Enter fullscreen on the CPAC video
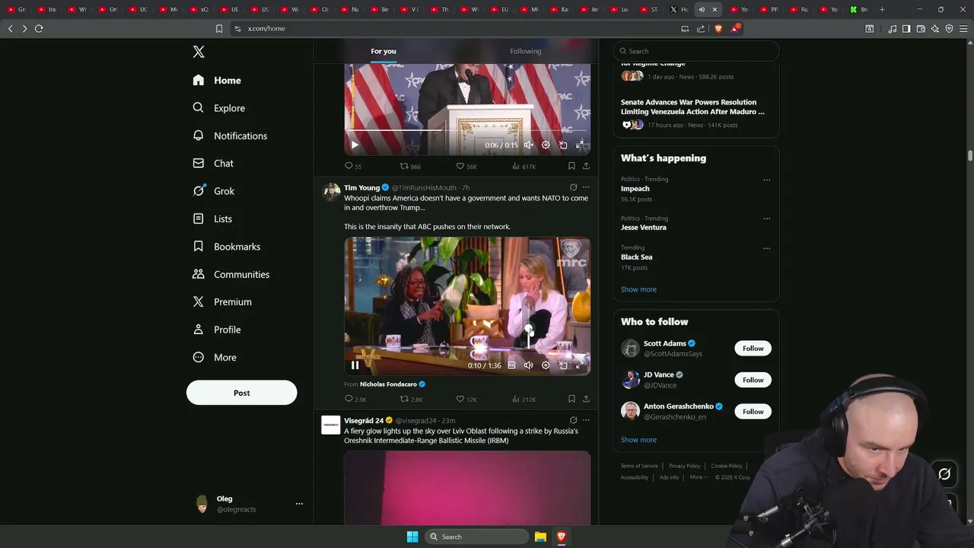 coord(580,145)
